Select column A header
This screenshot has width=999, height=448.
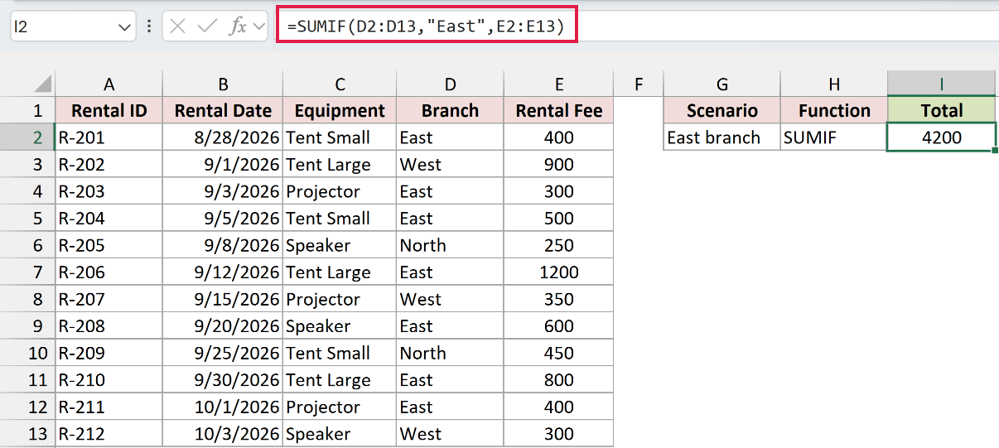coord(109,84)
